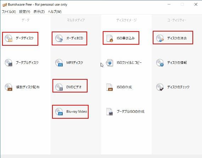Click the ディスクのチェック text label
This screenshot has width=202, height=158.
[x=178, y=87]
